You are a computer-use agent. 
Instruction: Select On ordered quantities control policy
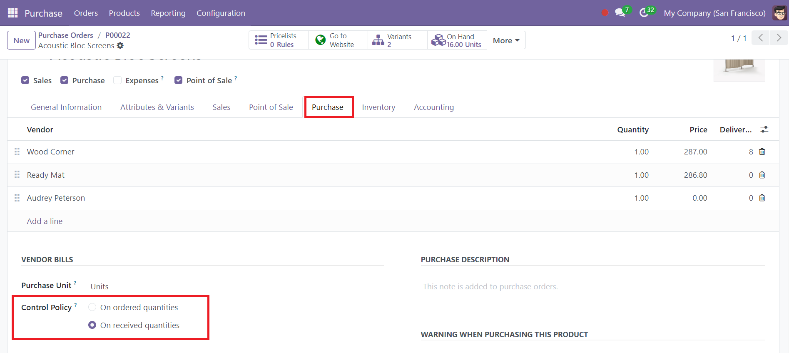coord(92,307)
